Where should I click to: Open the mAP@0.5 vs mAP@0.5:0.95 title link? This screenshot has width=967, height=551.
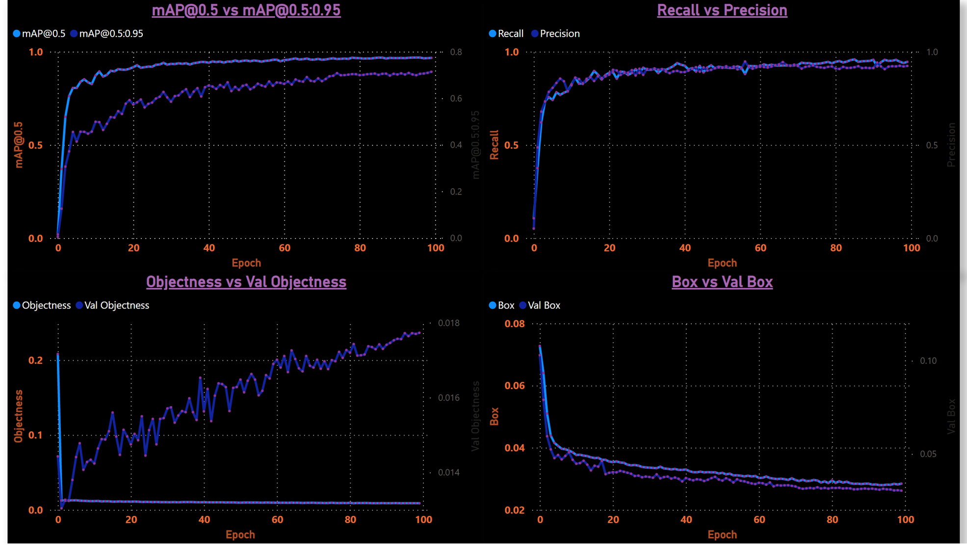coord(246,10)
